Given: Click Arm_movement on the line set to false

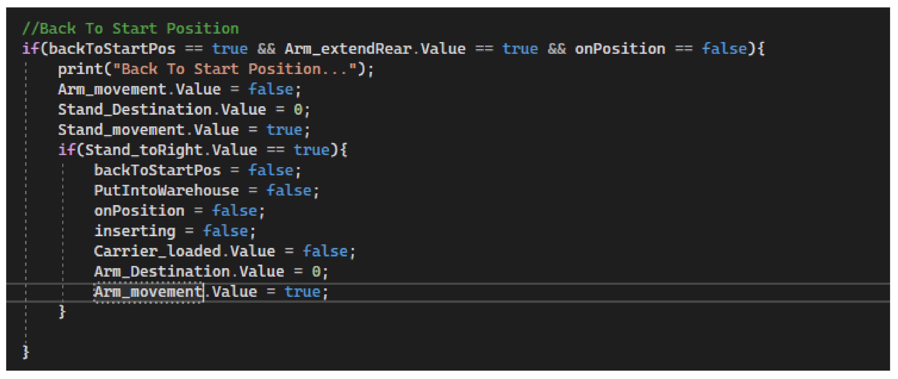Looking at the screenshot, I should 112,89.
